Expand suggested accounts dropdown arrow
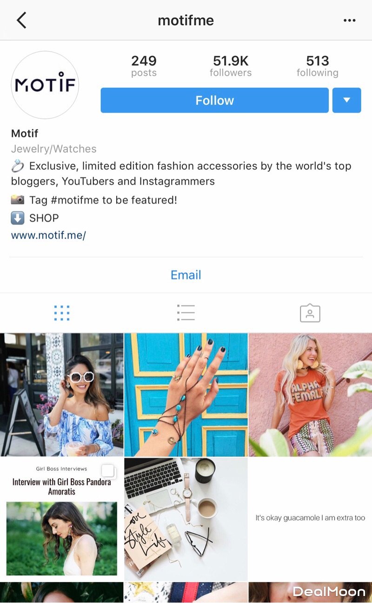The image size is (372, 603). pyautogui.click(x=347, y=100)
